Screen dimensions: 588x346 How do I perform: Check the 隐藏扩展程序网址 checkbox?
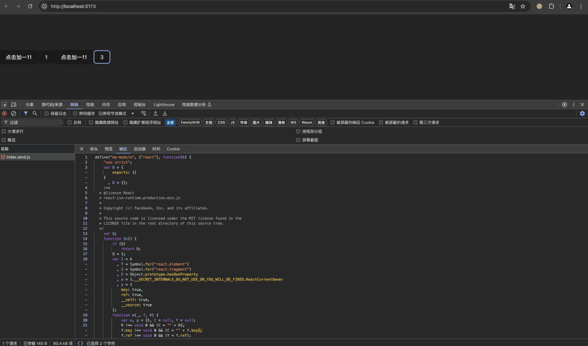click(125, 122)
